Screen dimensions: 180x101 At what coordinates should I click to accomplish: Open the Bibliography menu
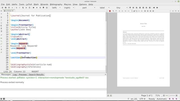(x=56, y=4)
